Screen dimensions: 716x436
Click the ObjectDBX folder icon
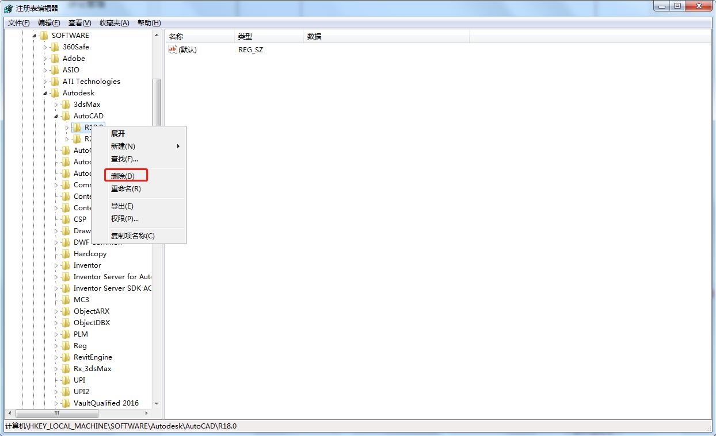pyautogui.click(x=66, y=323)
